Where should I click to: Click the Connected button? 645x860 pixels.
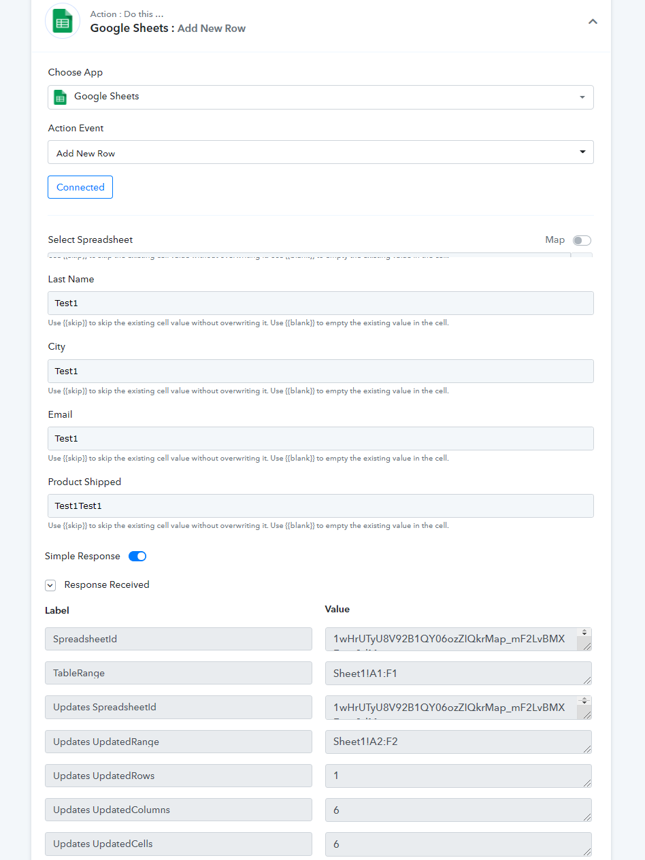click(x=80, y=187)
